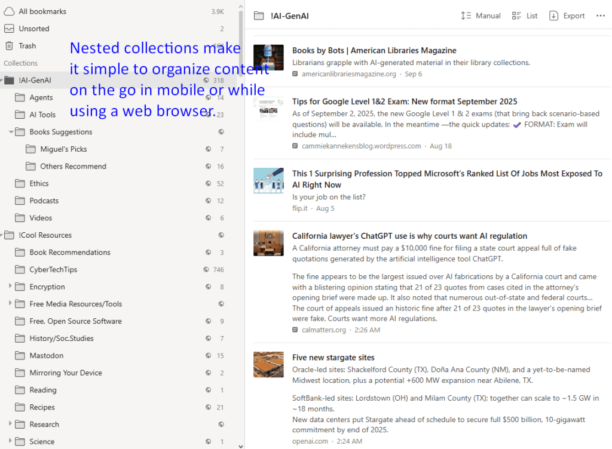Click the Export download icon
The image size is (612, 449).
(x=553, y=16)
